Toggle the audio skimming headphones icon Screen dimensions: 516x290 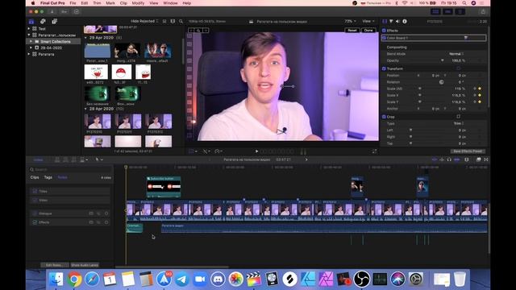click(x=449, y=159)
